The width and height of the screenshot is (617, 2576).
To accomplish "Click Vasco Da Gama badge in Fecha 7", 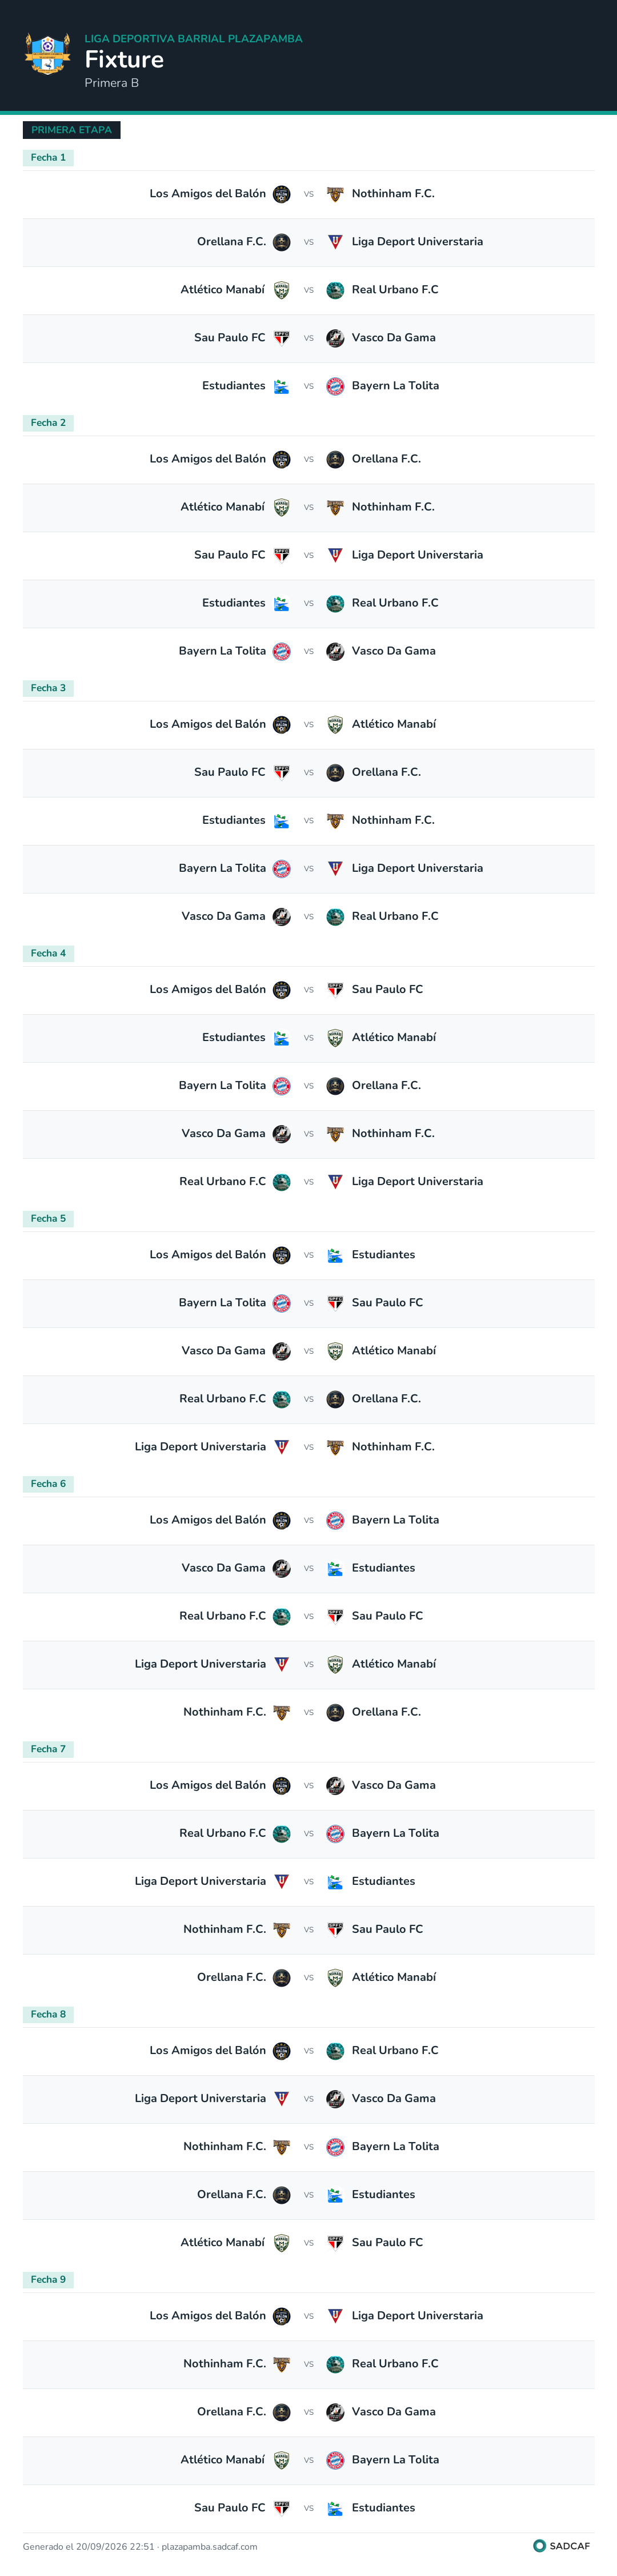I will [335, 1785].
